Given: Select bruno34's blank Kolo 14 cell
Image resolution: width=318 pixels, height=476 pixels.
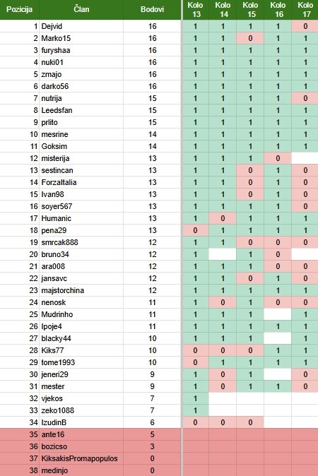Looking at the screenshot, I should [223, 254].
